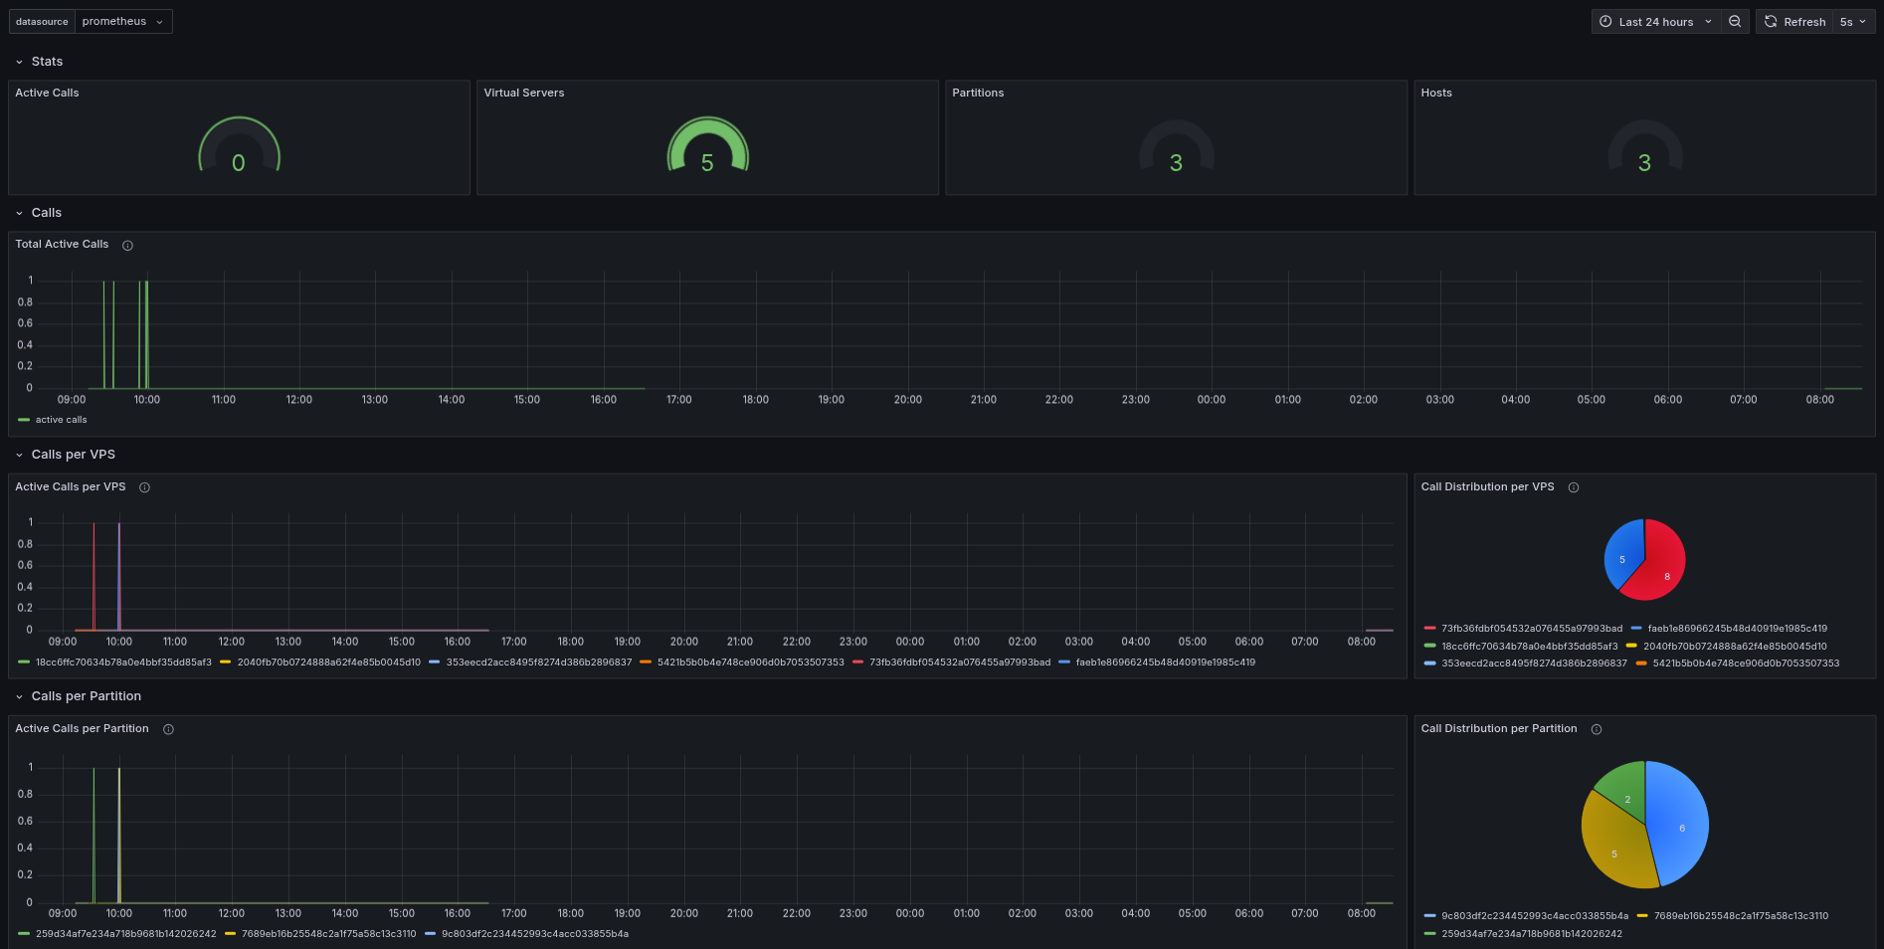Open the prometheus datasource dropdown
The width and height of the screenshot is (1884, 949).
coord(123,22)
